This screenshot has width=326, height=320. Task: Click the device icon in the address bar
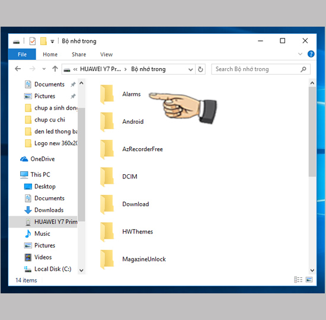tap(67, 69)
